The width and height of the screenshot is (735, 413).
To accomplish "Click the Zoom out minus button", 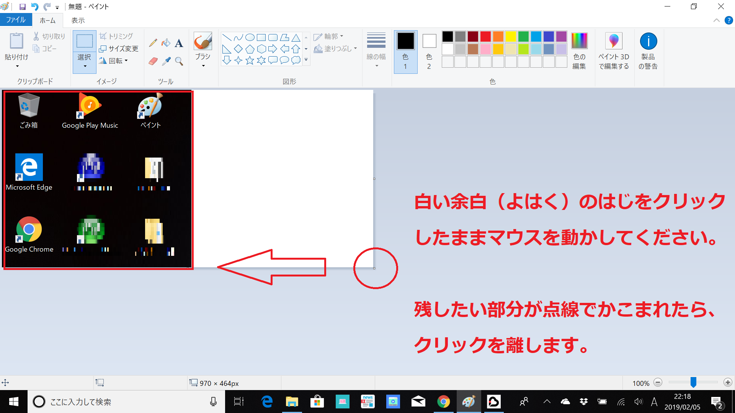I will coord(658,382).
